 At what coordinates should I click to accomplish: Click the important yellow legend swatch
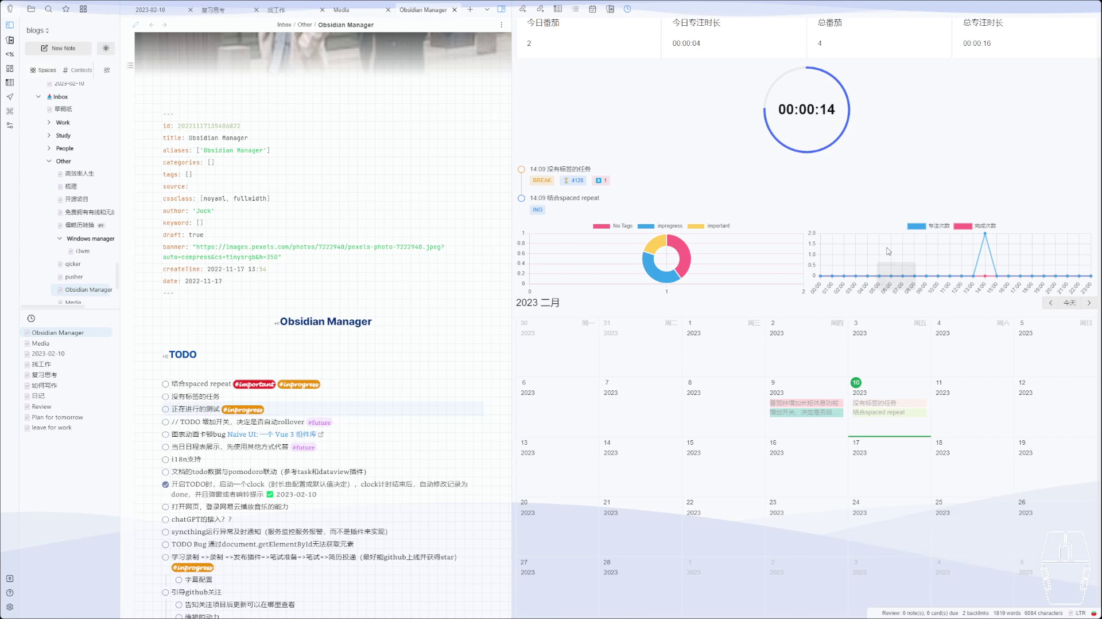(x=695, y=226)
